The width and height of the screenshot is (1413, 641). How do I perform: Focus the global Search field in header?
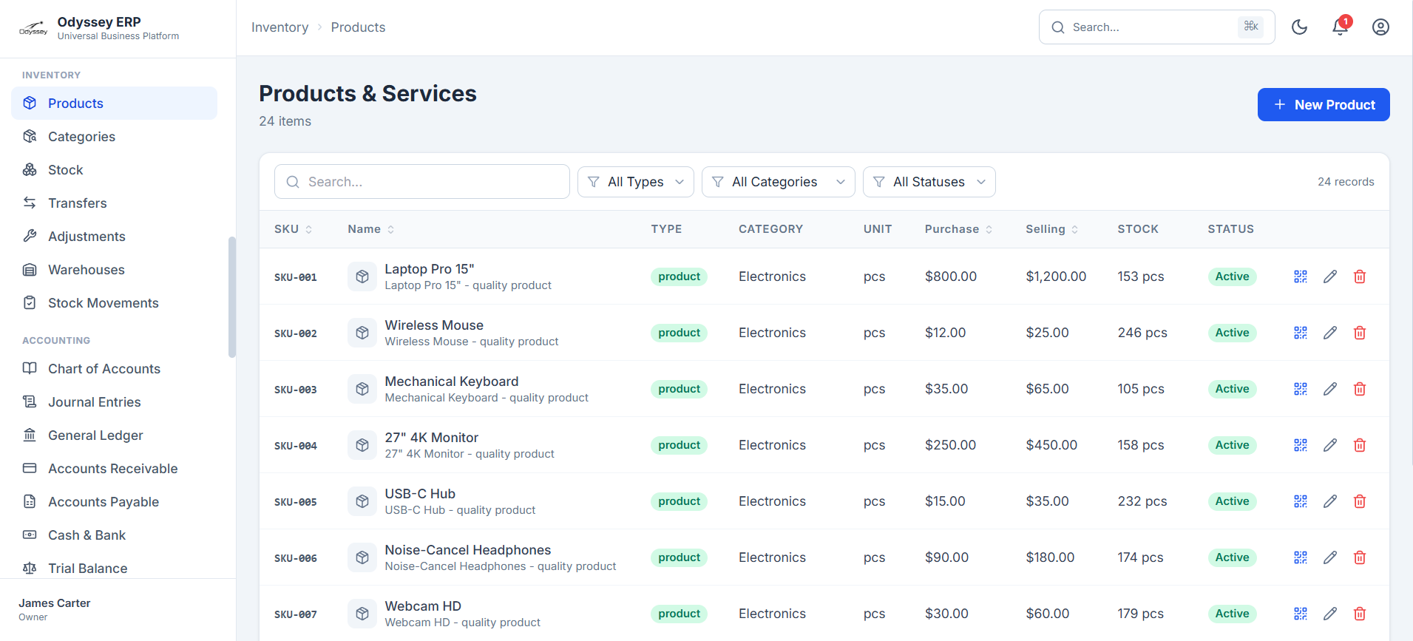[x=1156, y=27]
